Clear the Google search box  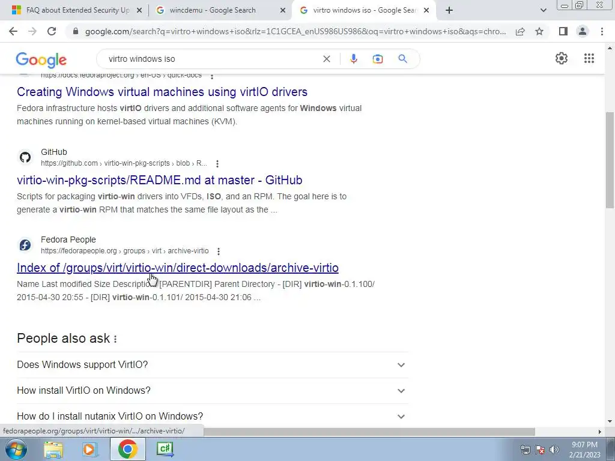326,59
